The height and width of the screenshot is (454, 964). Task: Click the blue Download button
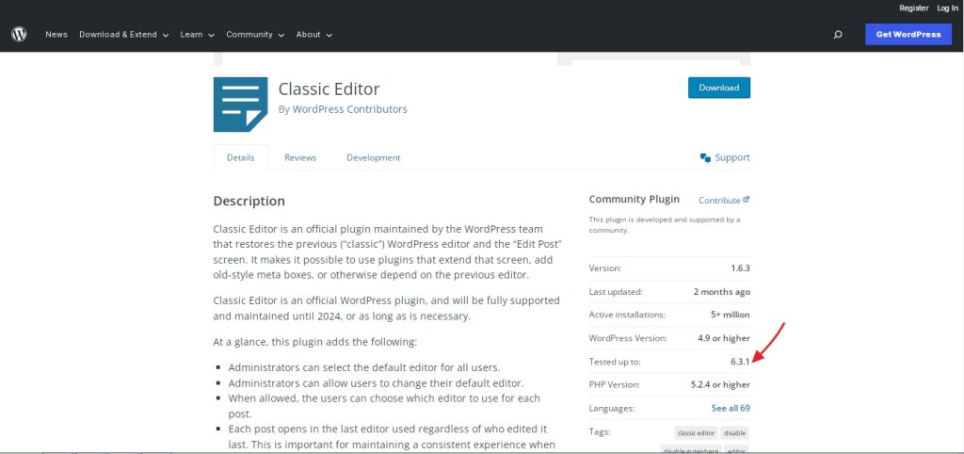coord(718,88)
